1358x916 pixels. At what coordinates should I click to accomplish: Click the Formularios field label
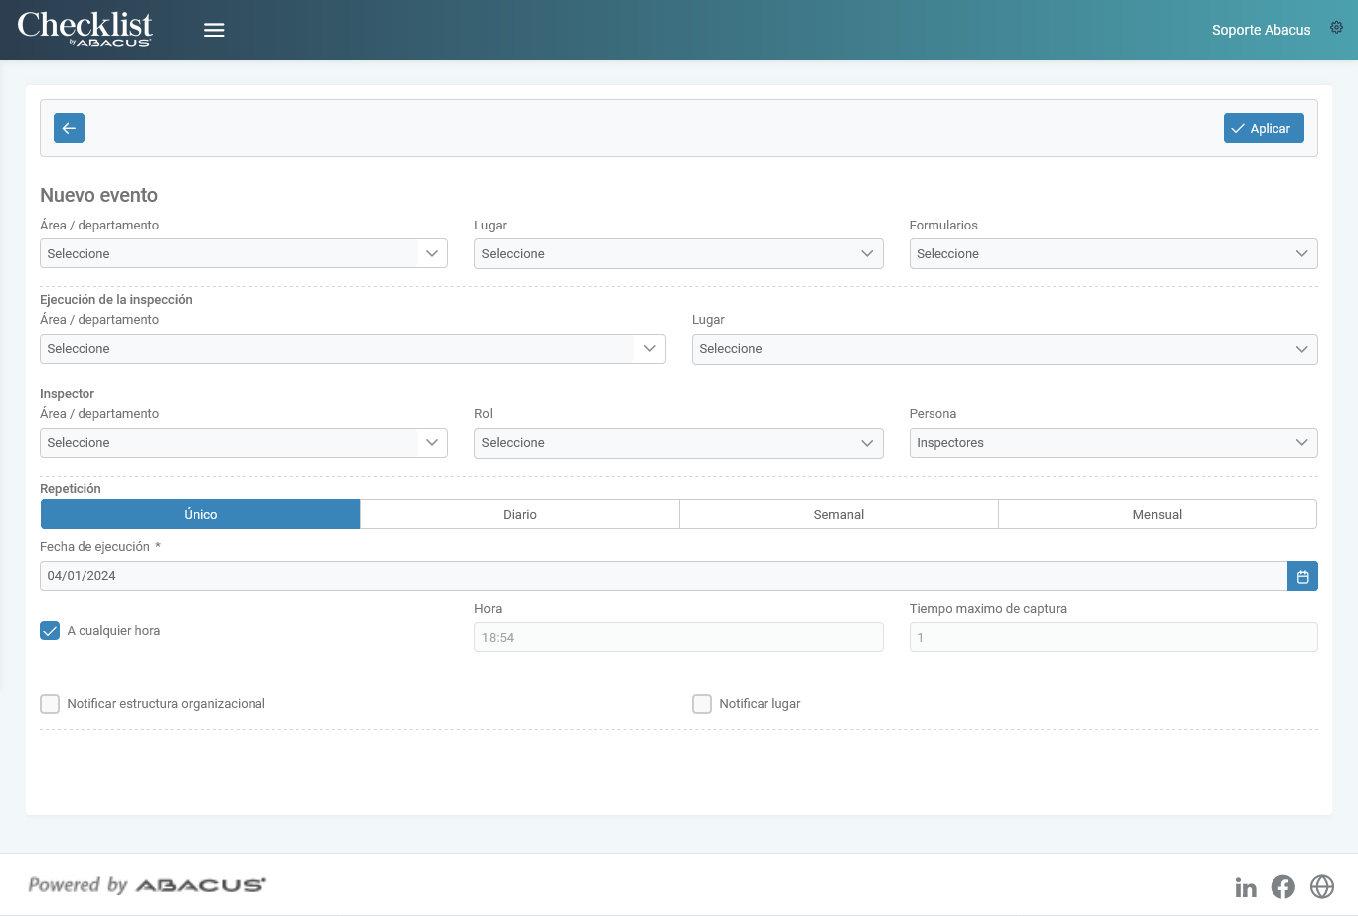point(943,226)
